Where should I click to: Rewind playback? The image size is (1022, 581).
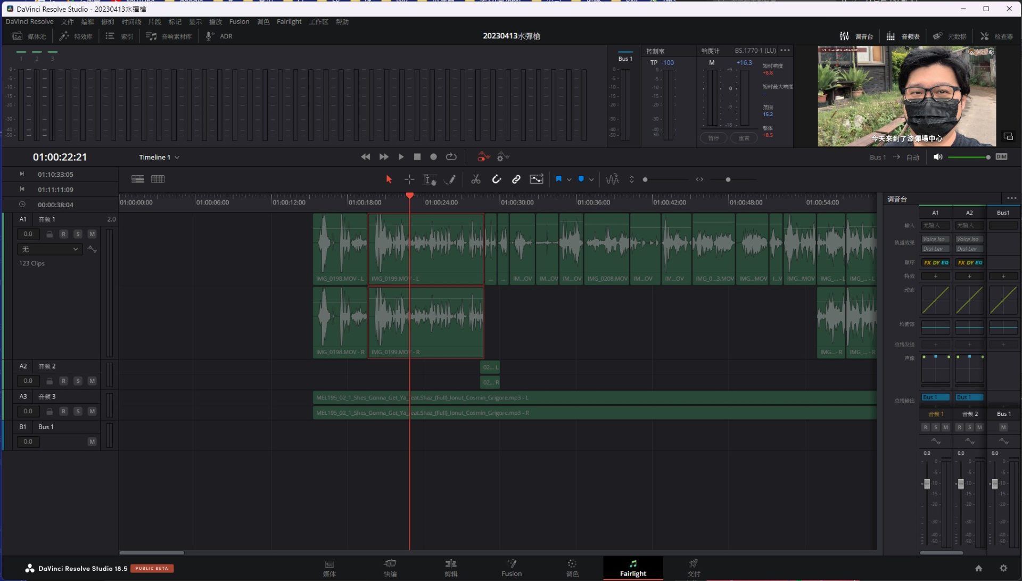coord(365,157)
